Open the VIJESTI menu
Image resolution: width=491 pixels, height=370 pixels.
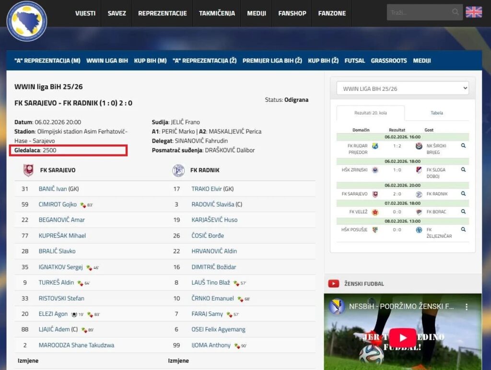(x=85, y=13)
